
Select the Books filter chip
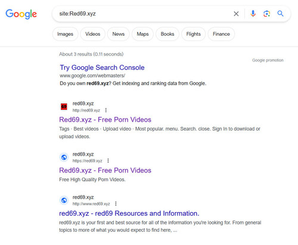[167, 34]
